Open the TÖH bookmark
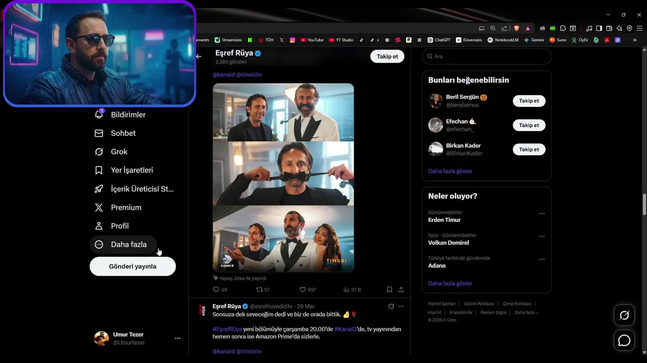Screen dimensions: 647x363 (266, 40)
